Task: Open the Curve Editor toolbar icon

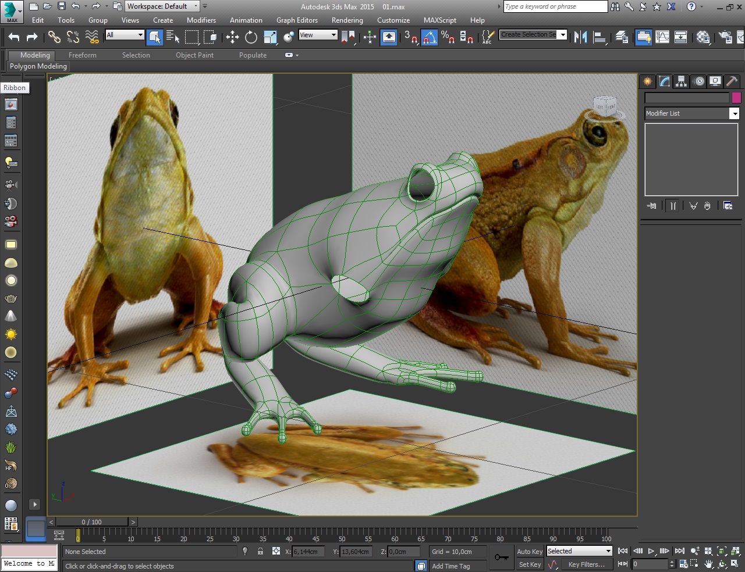Action: pos(662,37)
